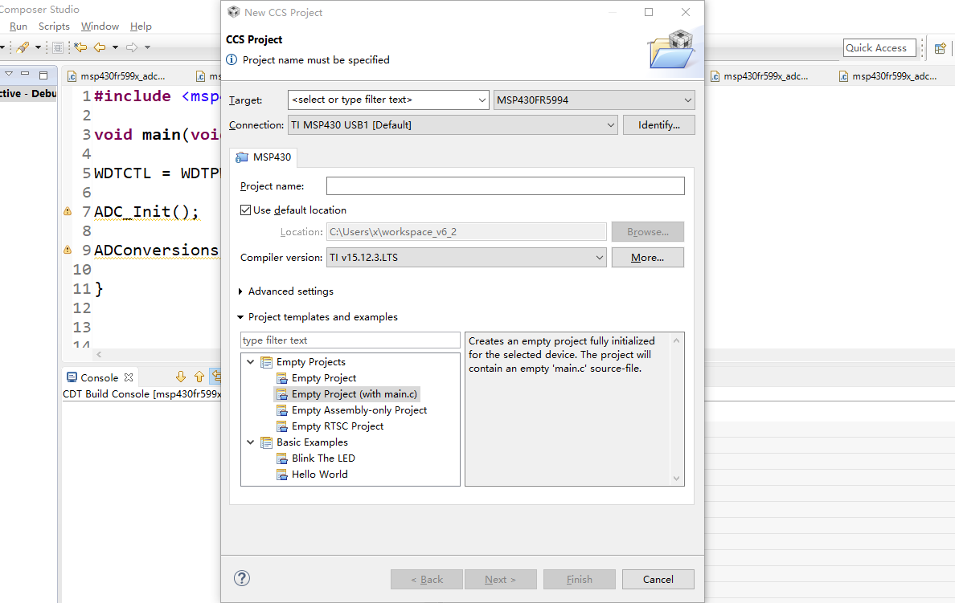This screenshot has height=603, width=955.
Task: Click the dialog help question mark icon
Action: pos(242,578)
